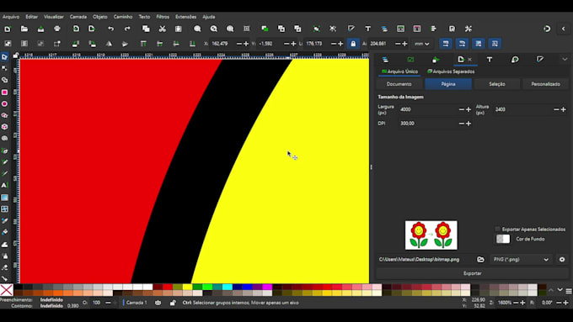Click the Save document icon
The width and height of the screenshot is (573, 322).
[x=40, y=29]
